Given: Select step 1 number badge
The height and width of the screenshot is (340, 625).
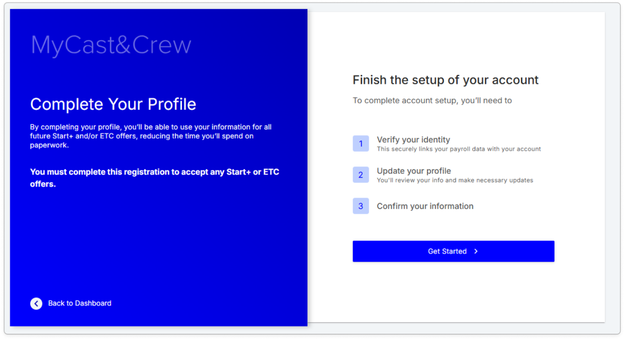Looking at the screenshot, I should pyautogui.click(x=361, y=144).
